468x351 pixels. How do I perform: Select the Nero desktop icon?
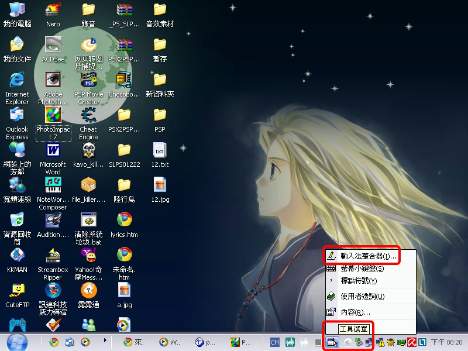[53, 15]
